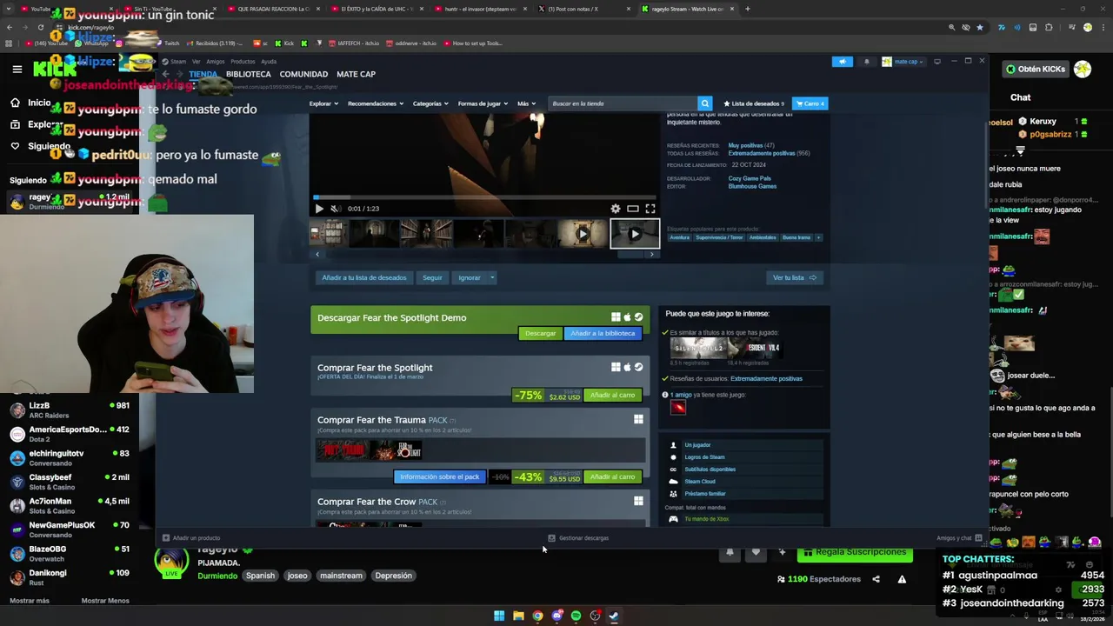This screenshot has width=1113, height=626.
Task: Expand the Formas de jugar dropdown
Action: pyautogui.click(x=482, y=103)
